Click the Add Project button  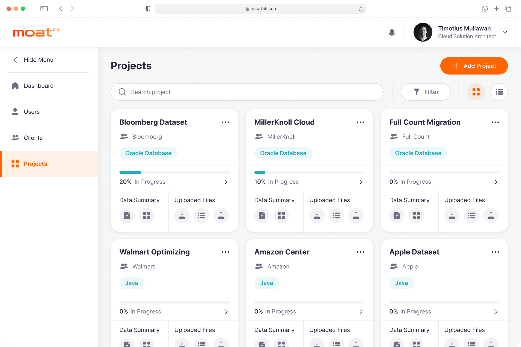[x=474, y=66]
